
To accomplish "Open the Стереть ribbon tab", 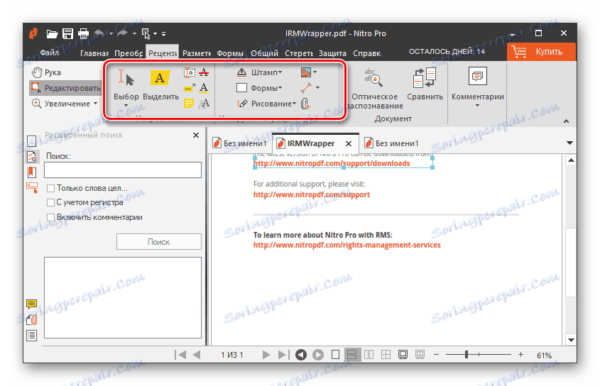I will pyautogui.click(x=299, y=53).
